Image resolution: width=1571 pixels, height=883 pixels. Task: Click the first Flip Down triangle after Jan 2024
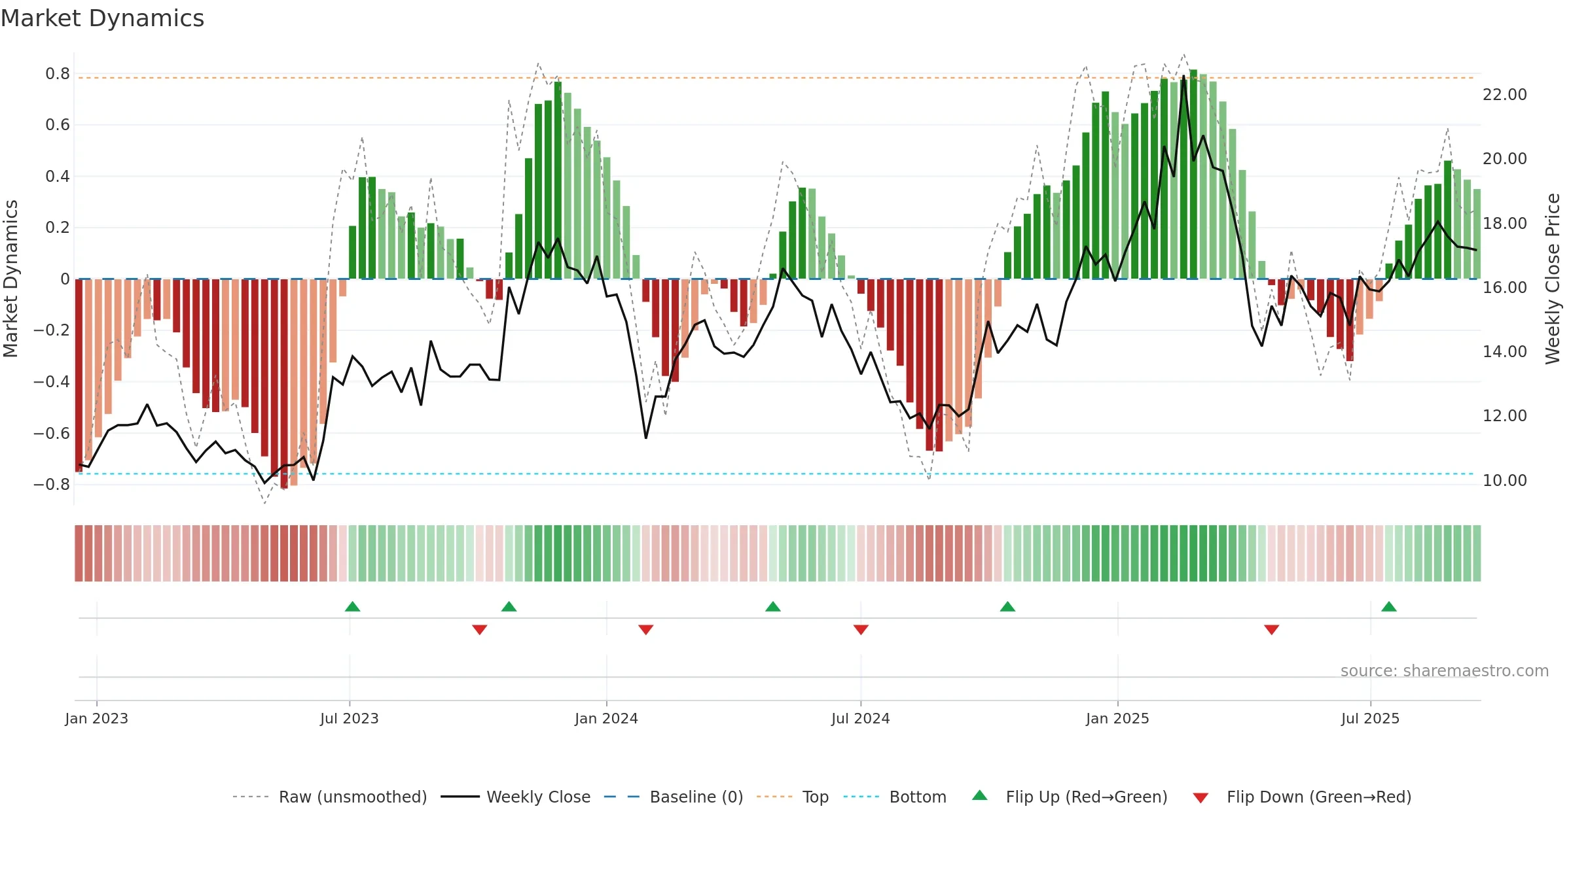tap(646, 629)
